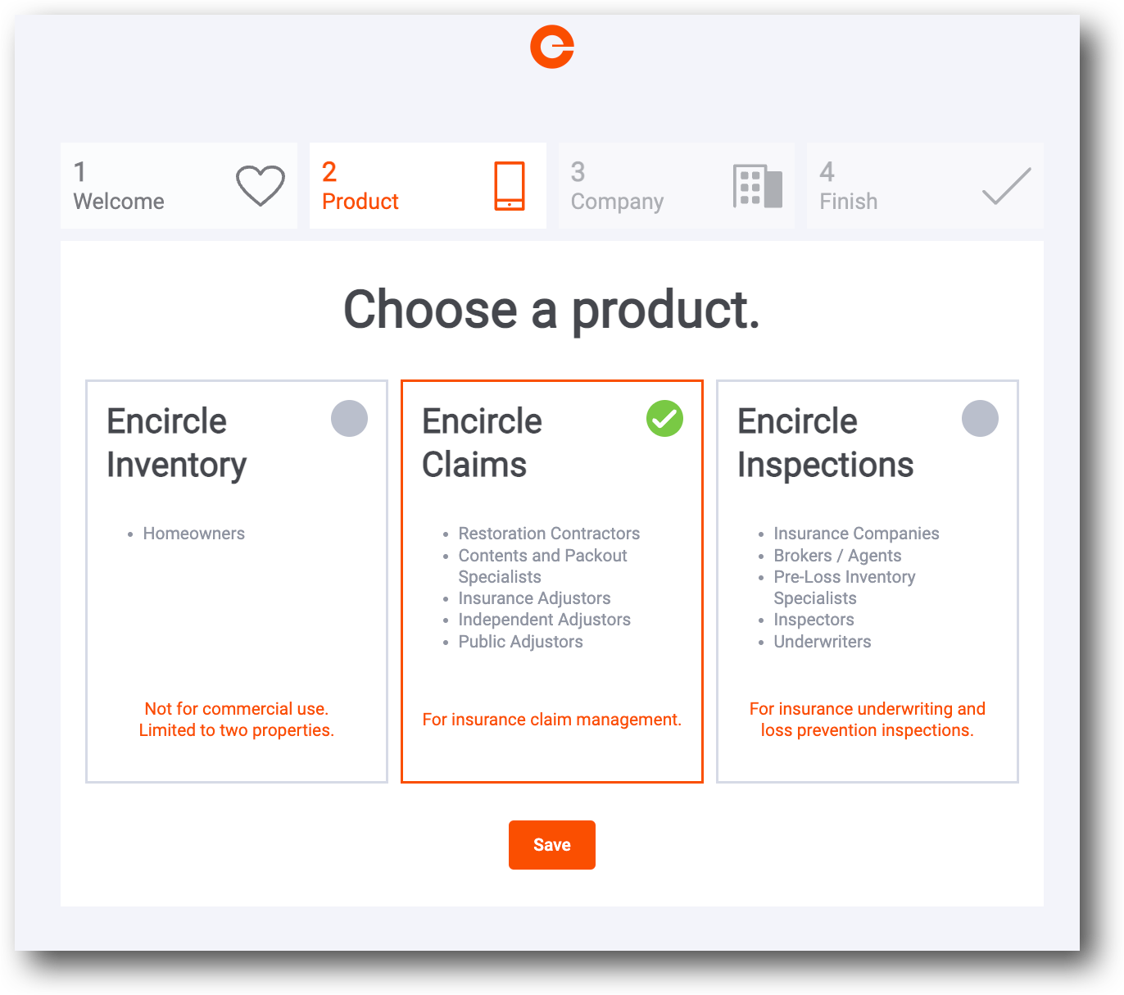The image size is (1124, 995).
Task: Open step 1 Welcome
Action: (x=179, y=186)
